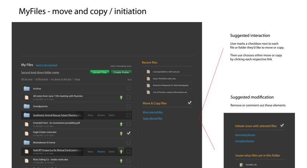Click the Emerald Point pdf file icon
The height and width of the screenshot is (168, 307).
click(26, 124)
